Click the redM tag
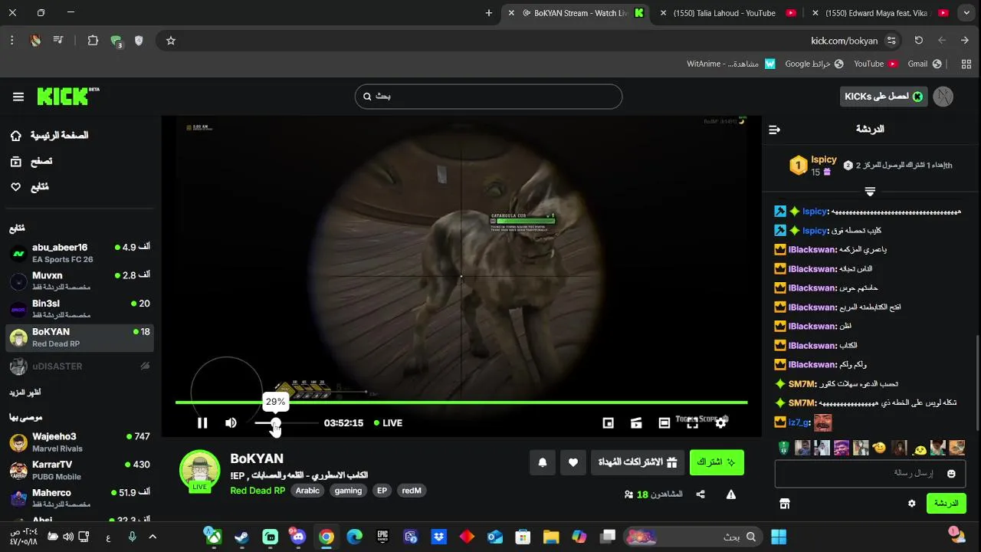The width and height of the screenshot is (981, 552). click(x=412, y=491)
